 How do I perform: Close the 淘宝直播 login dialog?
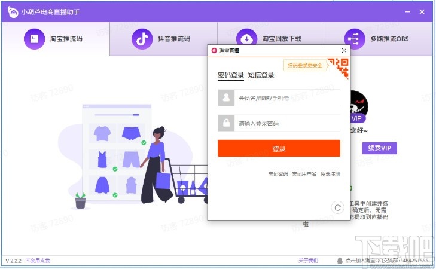[x=344, y=51]
